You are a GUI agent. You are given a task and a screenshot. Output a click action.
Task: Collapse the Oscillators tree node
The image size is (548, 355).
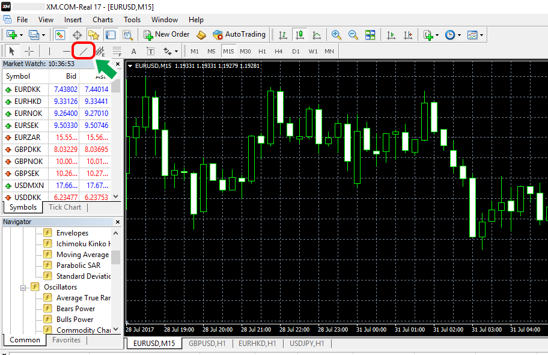(23, 288)
